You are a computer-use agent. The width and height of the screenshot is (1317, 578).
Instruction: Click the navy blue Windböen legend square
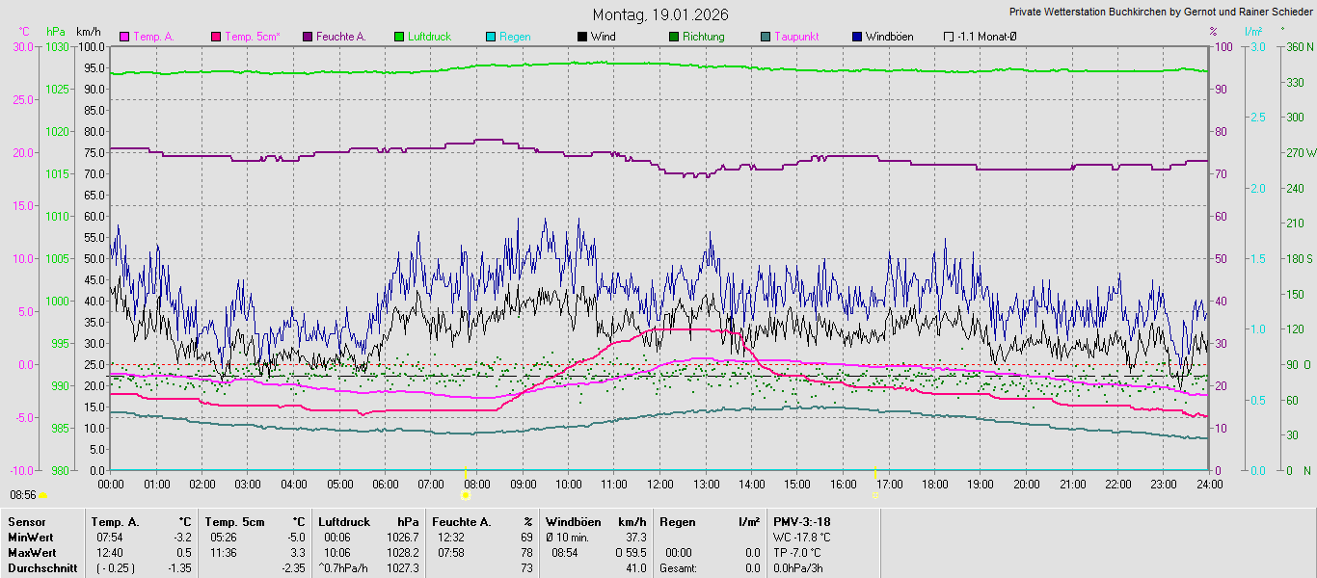[857, 37]
